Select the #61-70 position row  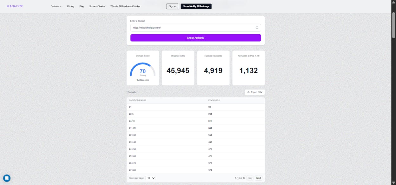195,163
